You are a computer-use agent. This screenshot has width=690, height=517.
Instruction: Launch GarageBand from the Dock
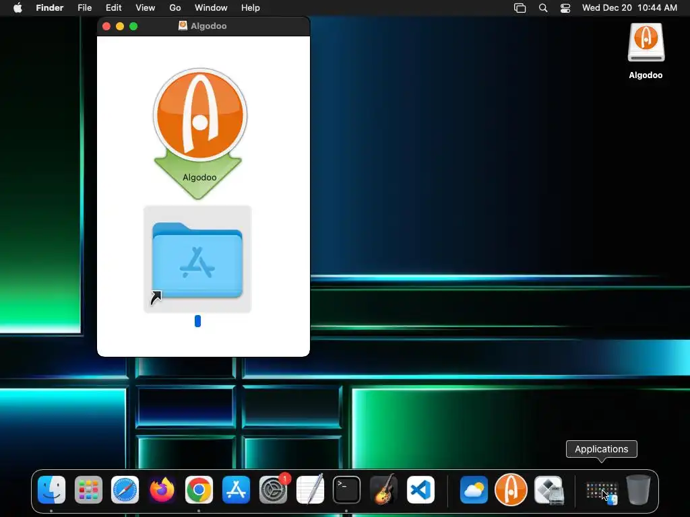click(x=383, y=490)
